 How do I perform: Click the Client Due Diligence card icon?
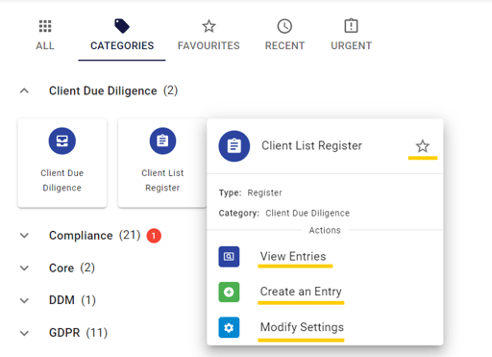pyautogui.click(x=62, y=140)
